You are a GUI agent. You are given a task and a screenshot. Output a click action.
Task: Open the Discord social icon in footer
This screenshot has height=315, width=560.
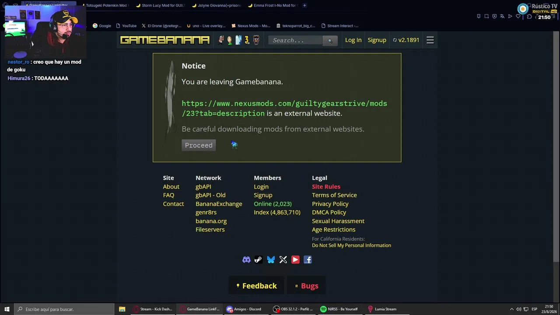point(246,260)
